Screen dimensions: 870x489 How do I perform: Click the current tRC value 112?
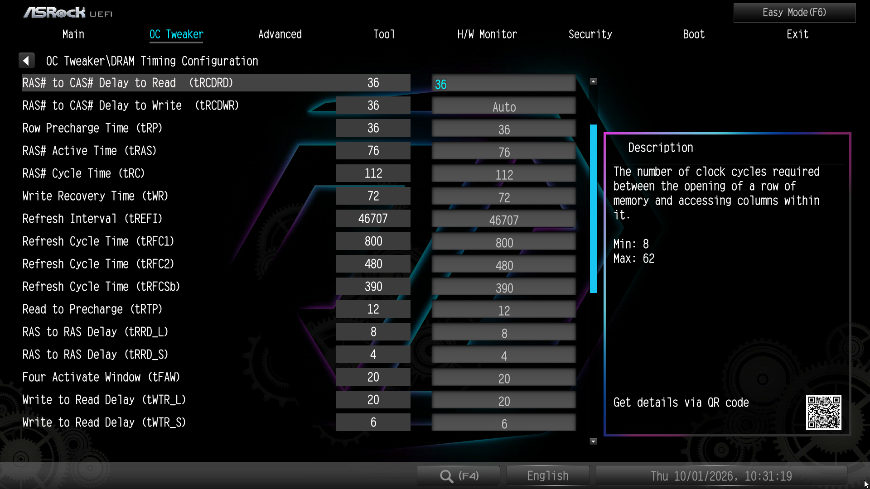tap(373, 173)
